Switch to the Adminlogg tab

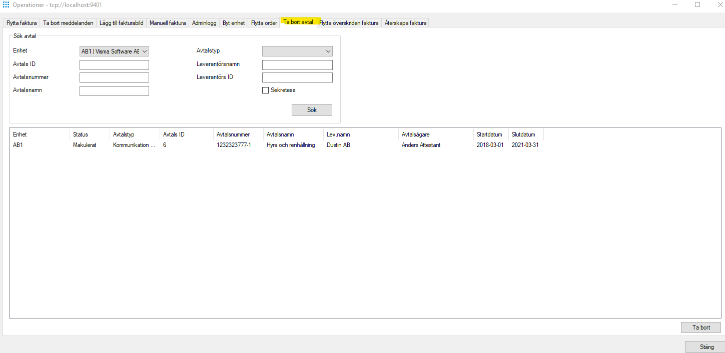(x=204, y=22)
